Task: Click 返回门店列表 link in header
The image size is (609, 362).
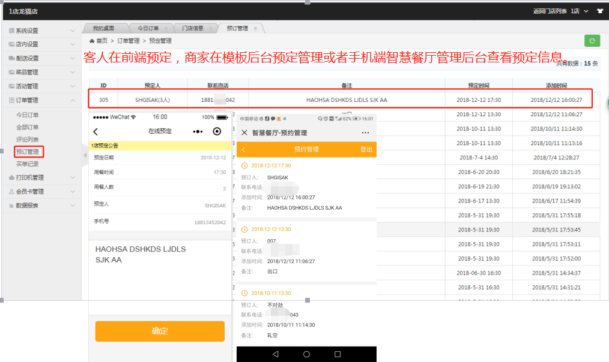Action: (x=550, y=11)
